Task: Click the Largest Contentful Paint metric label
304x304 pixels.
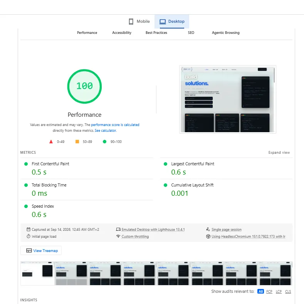Action: [193, 164]
